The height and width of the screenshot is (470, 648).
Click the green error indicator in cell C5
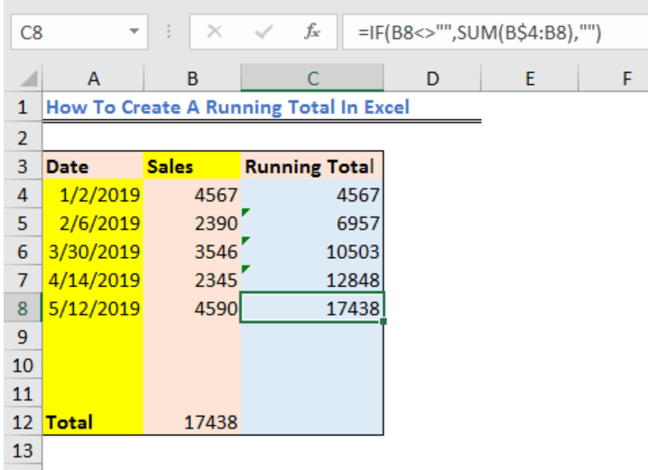[x=245, y=212]
